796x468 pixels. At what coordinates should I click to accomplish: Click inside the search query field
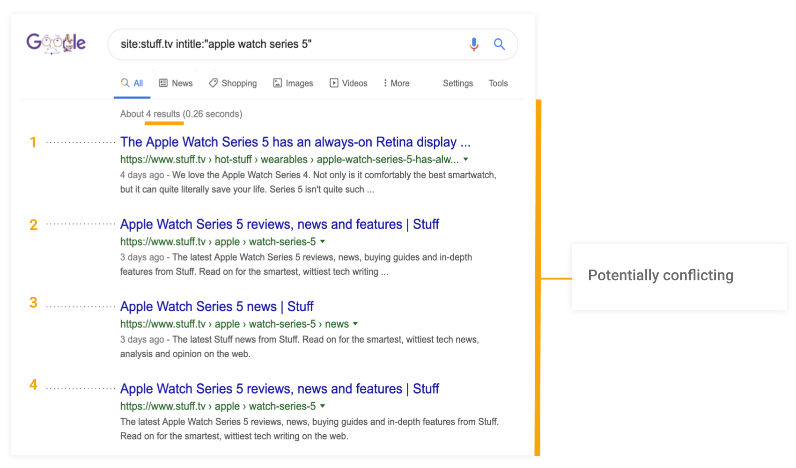[x=290, y=44]
